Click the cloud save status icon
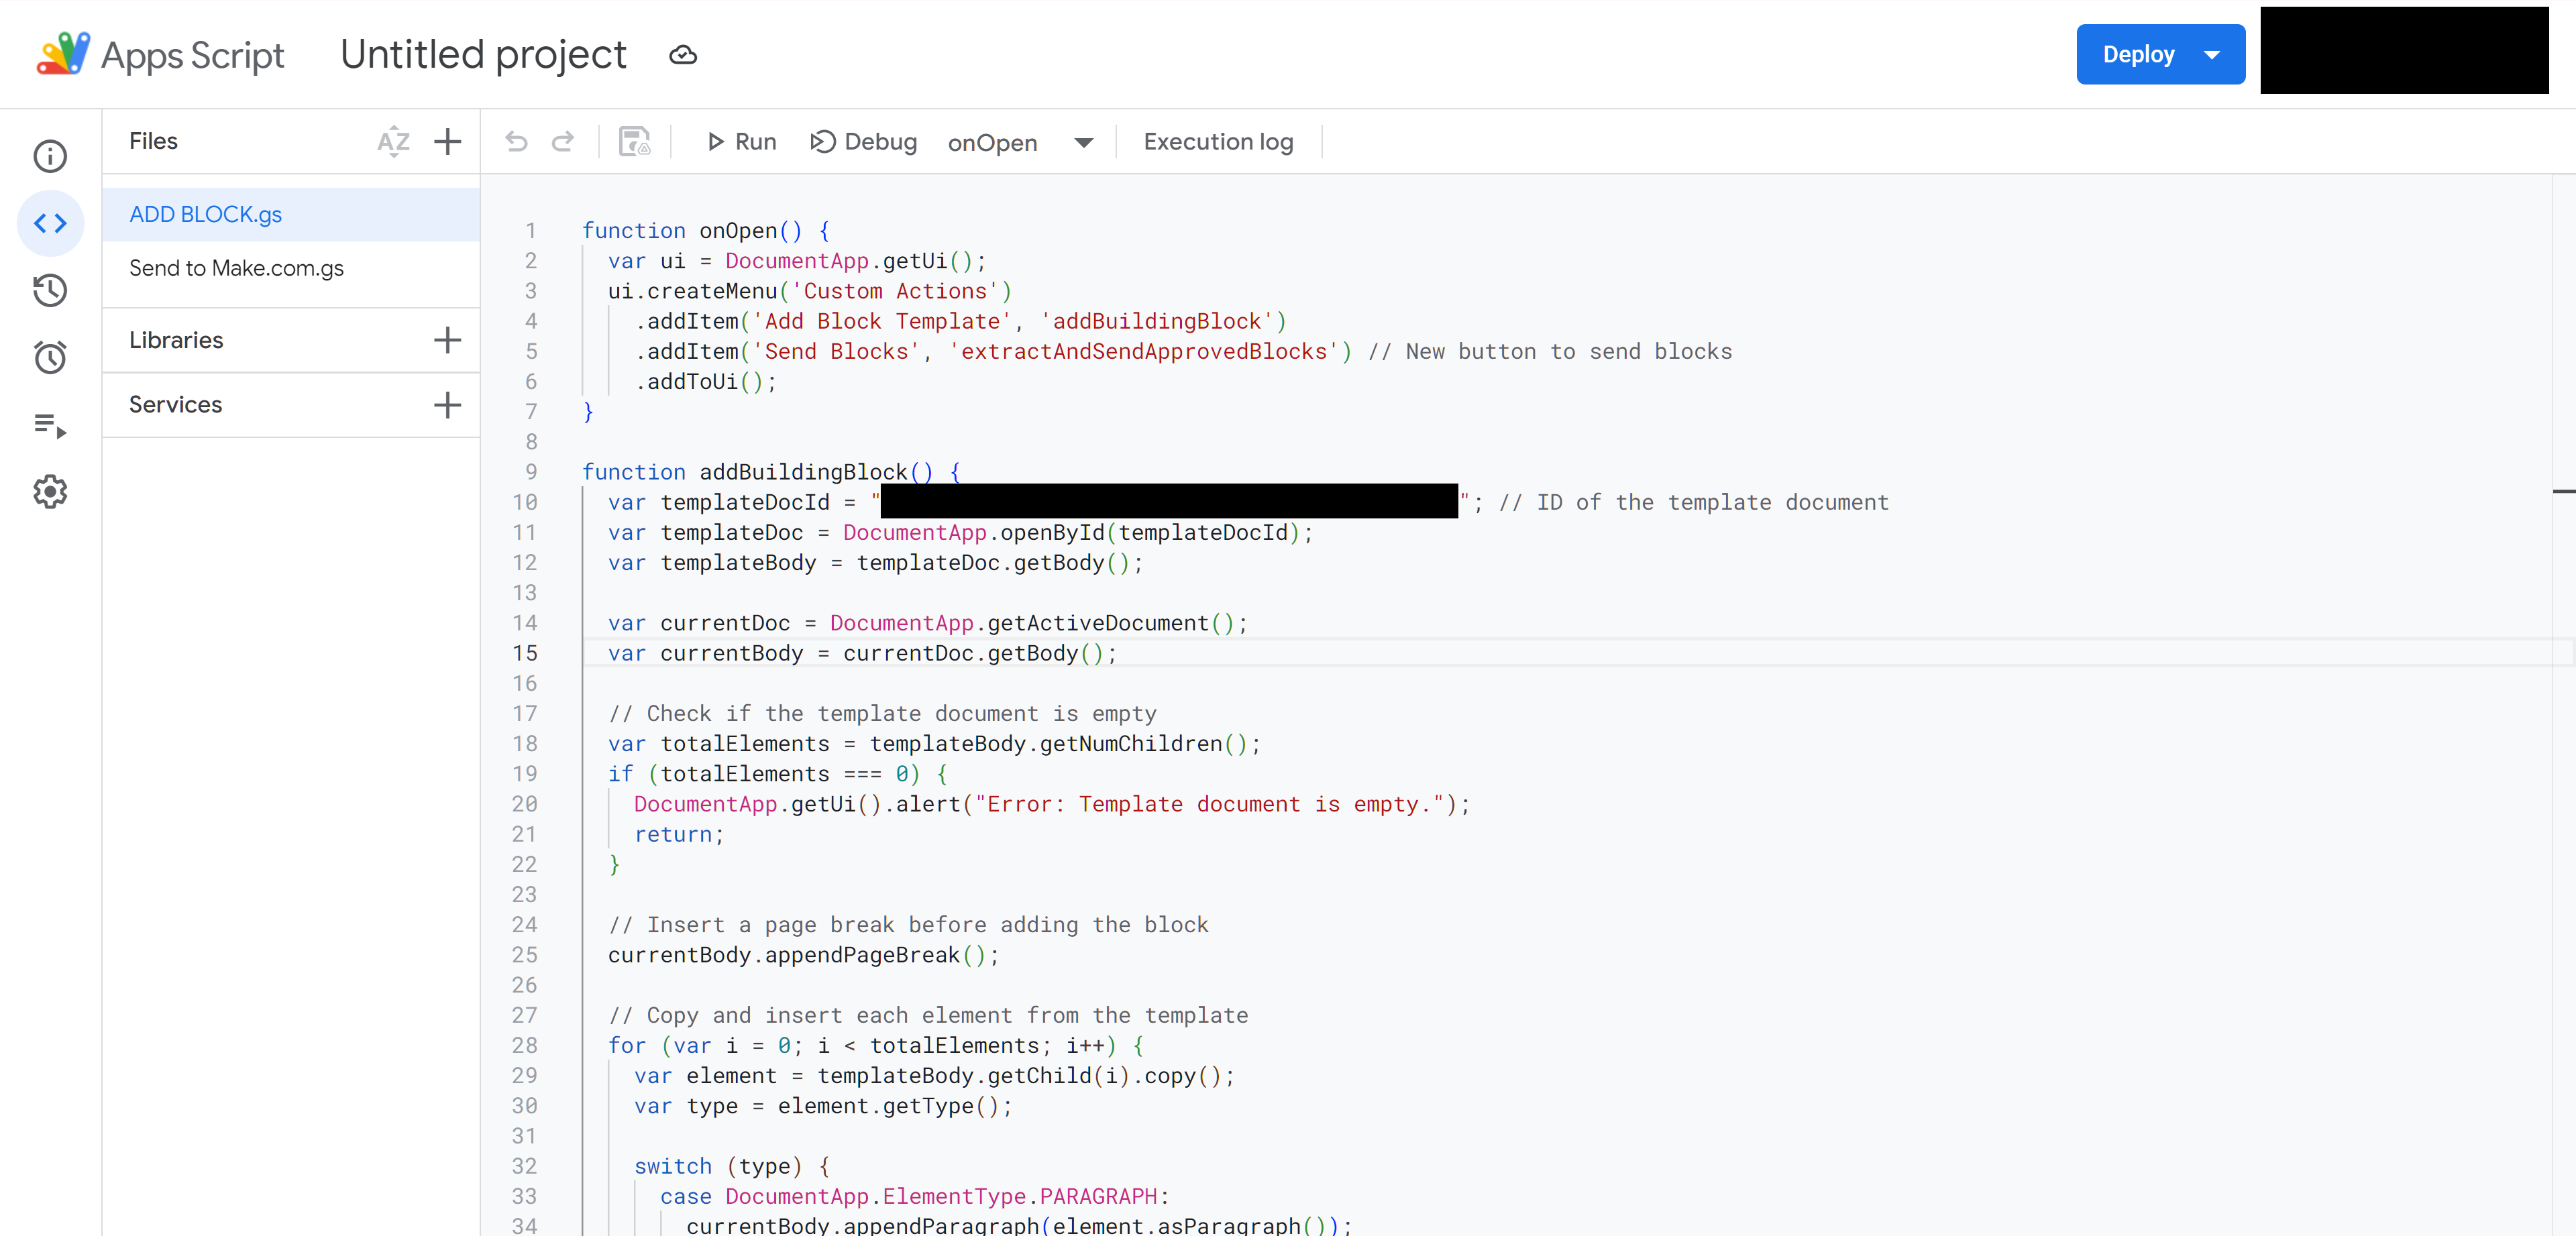Image resolution: width=2576 pixels, height=1236 pixels. tap(683, 55)
